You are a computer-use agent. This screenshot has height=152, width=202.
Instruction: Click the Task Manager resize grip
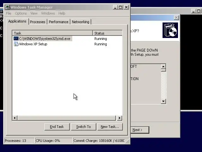128,142
